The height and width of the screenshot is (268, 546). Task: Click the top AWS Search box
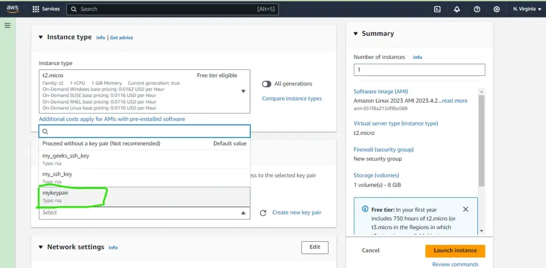[x=173, y=9]
